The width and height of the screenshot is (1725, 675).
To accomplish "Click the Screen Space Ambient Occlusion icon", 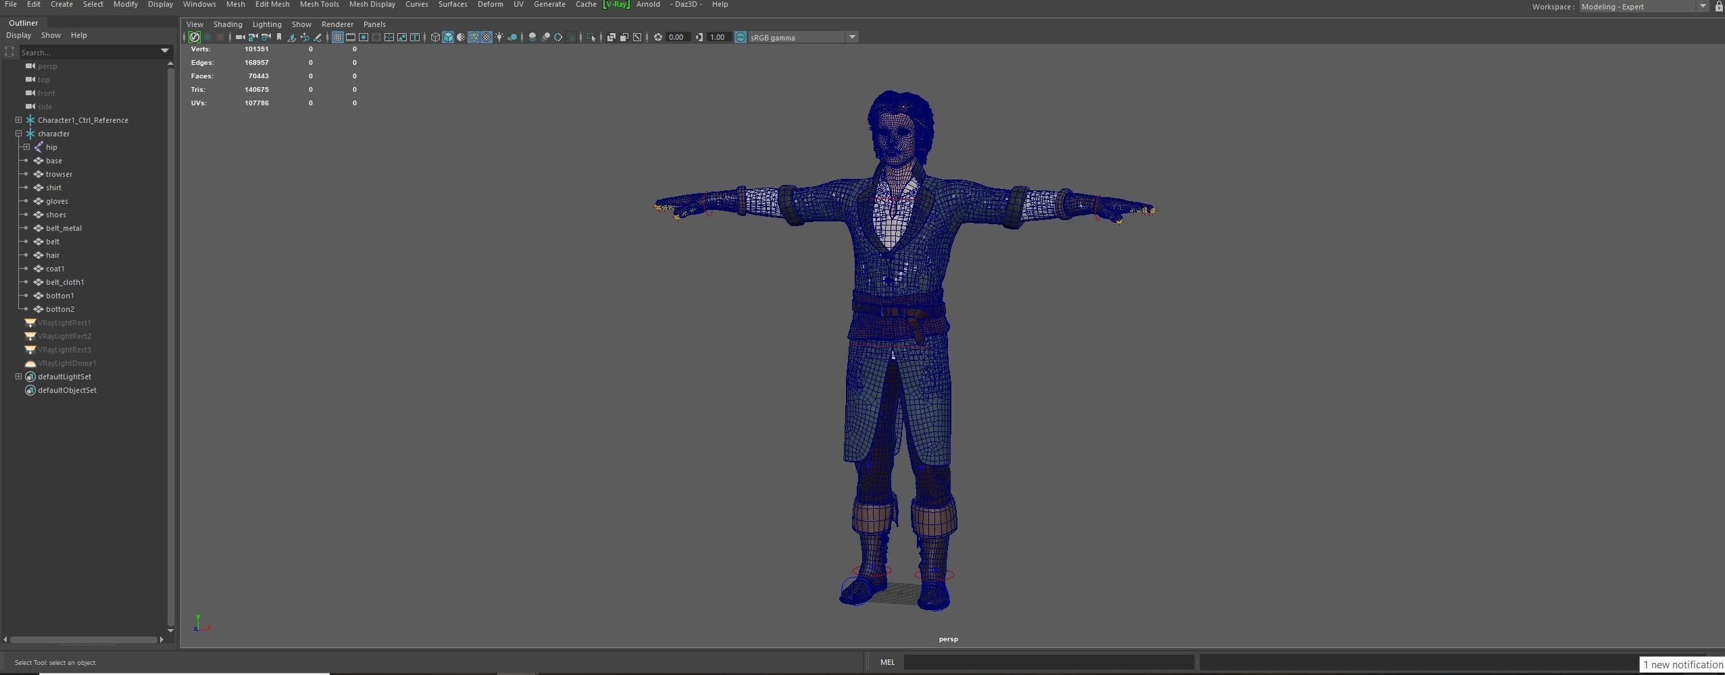I will coord(532,37).
